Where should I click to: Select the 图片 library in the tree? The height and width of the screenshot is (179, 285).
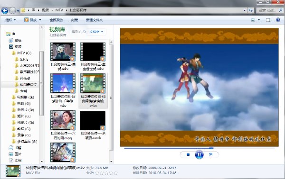pyautogui.click(x=15, y=154)
